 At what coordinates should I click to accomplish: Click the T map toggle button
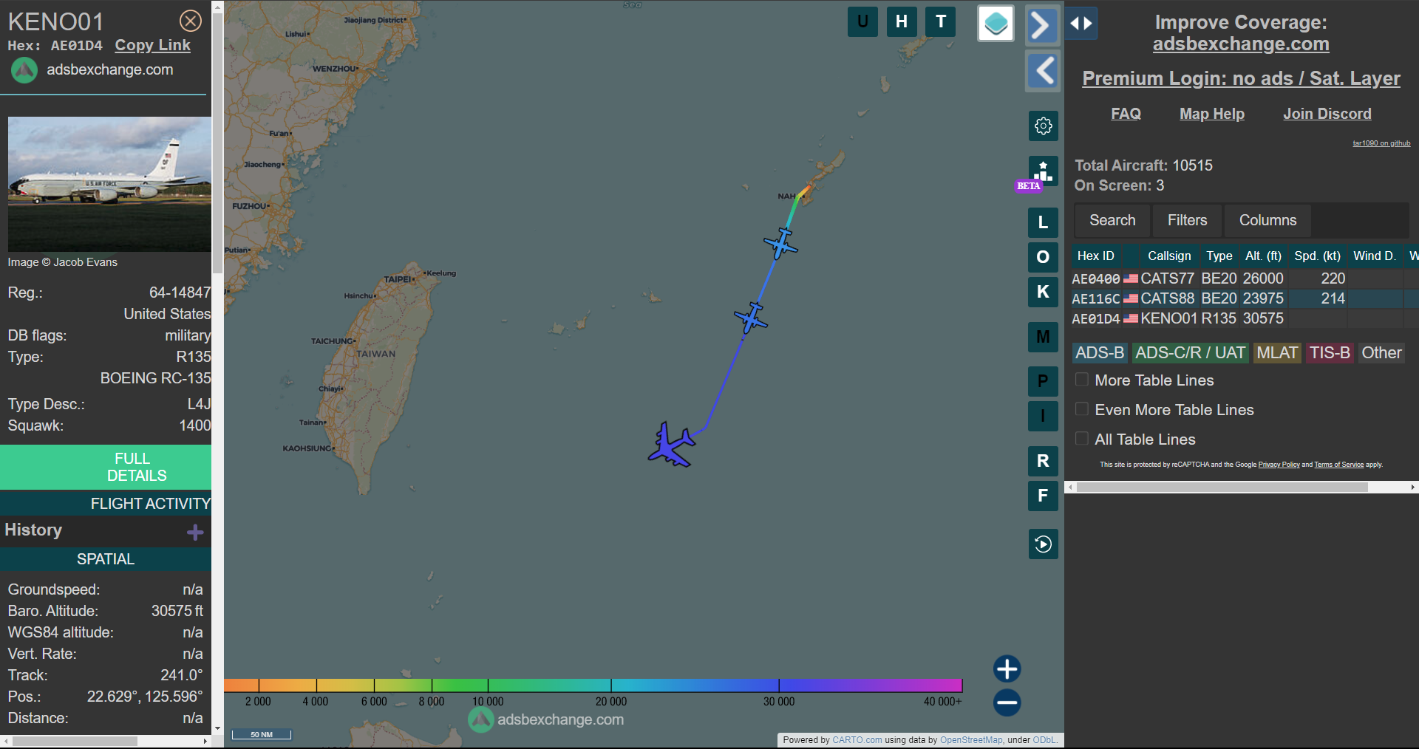pyautogui.click(x=941, y=21)
